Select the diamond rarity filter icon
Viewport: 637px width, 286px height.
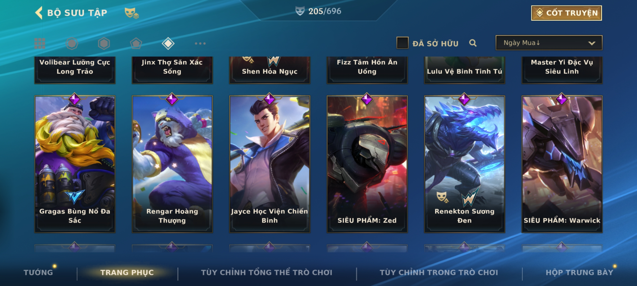(168, 43)
